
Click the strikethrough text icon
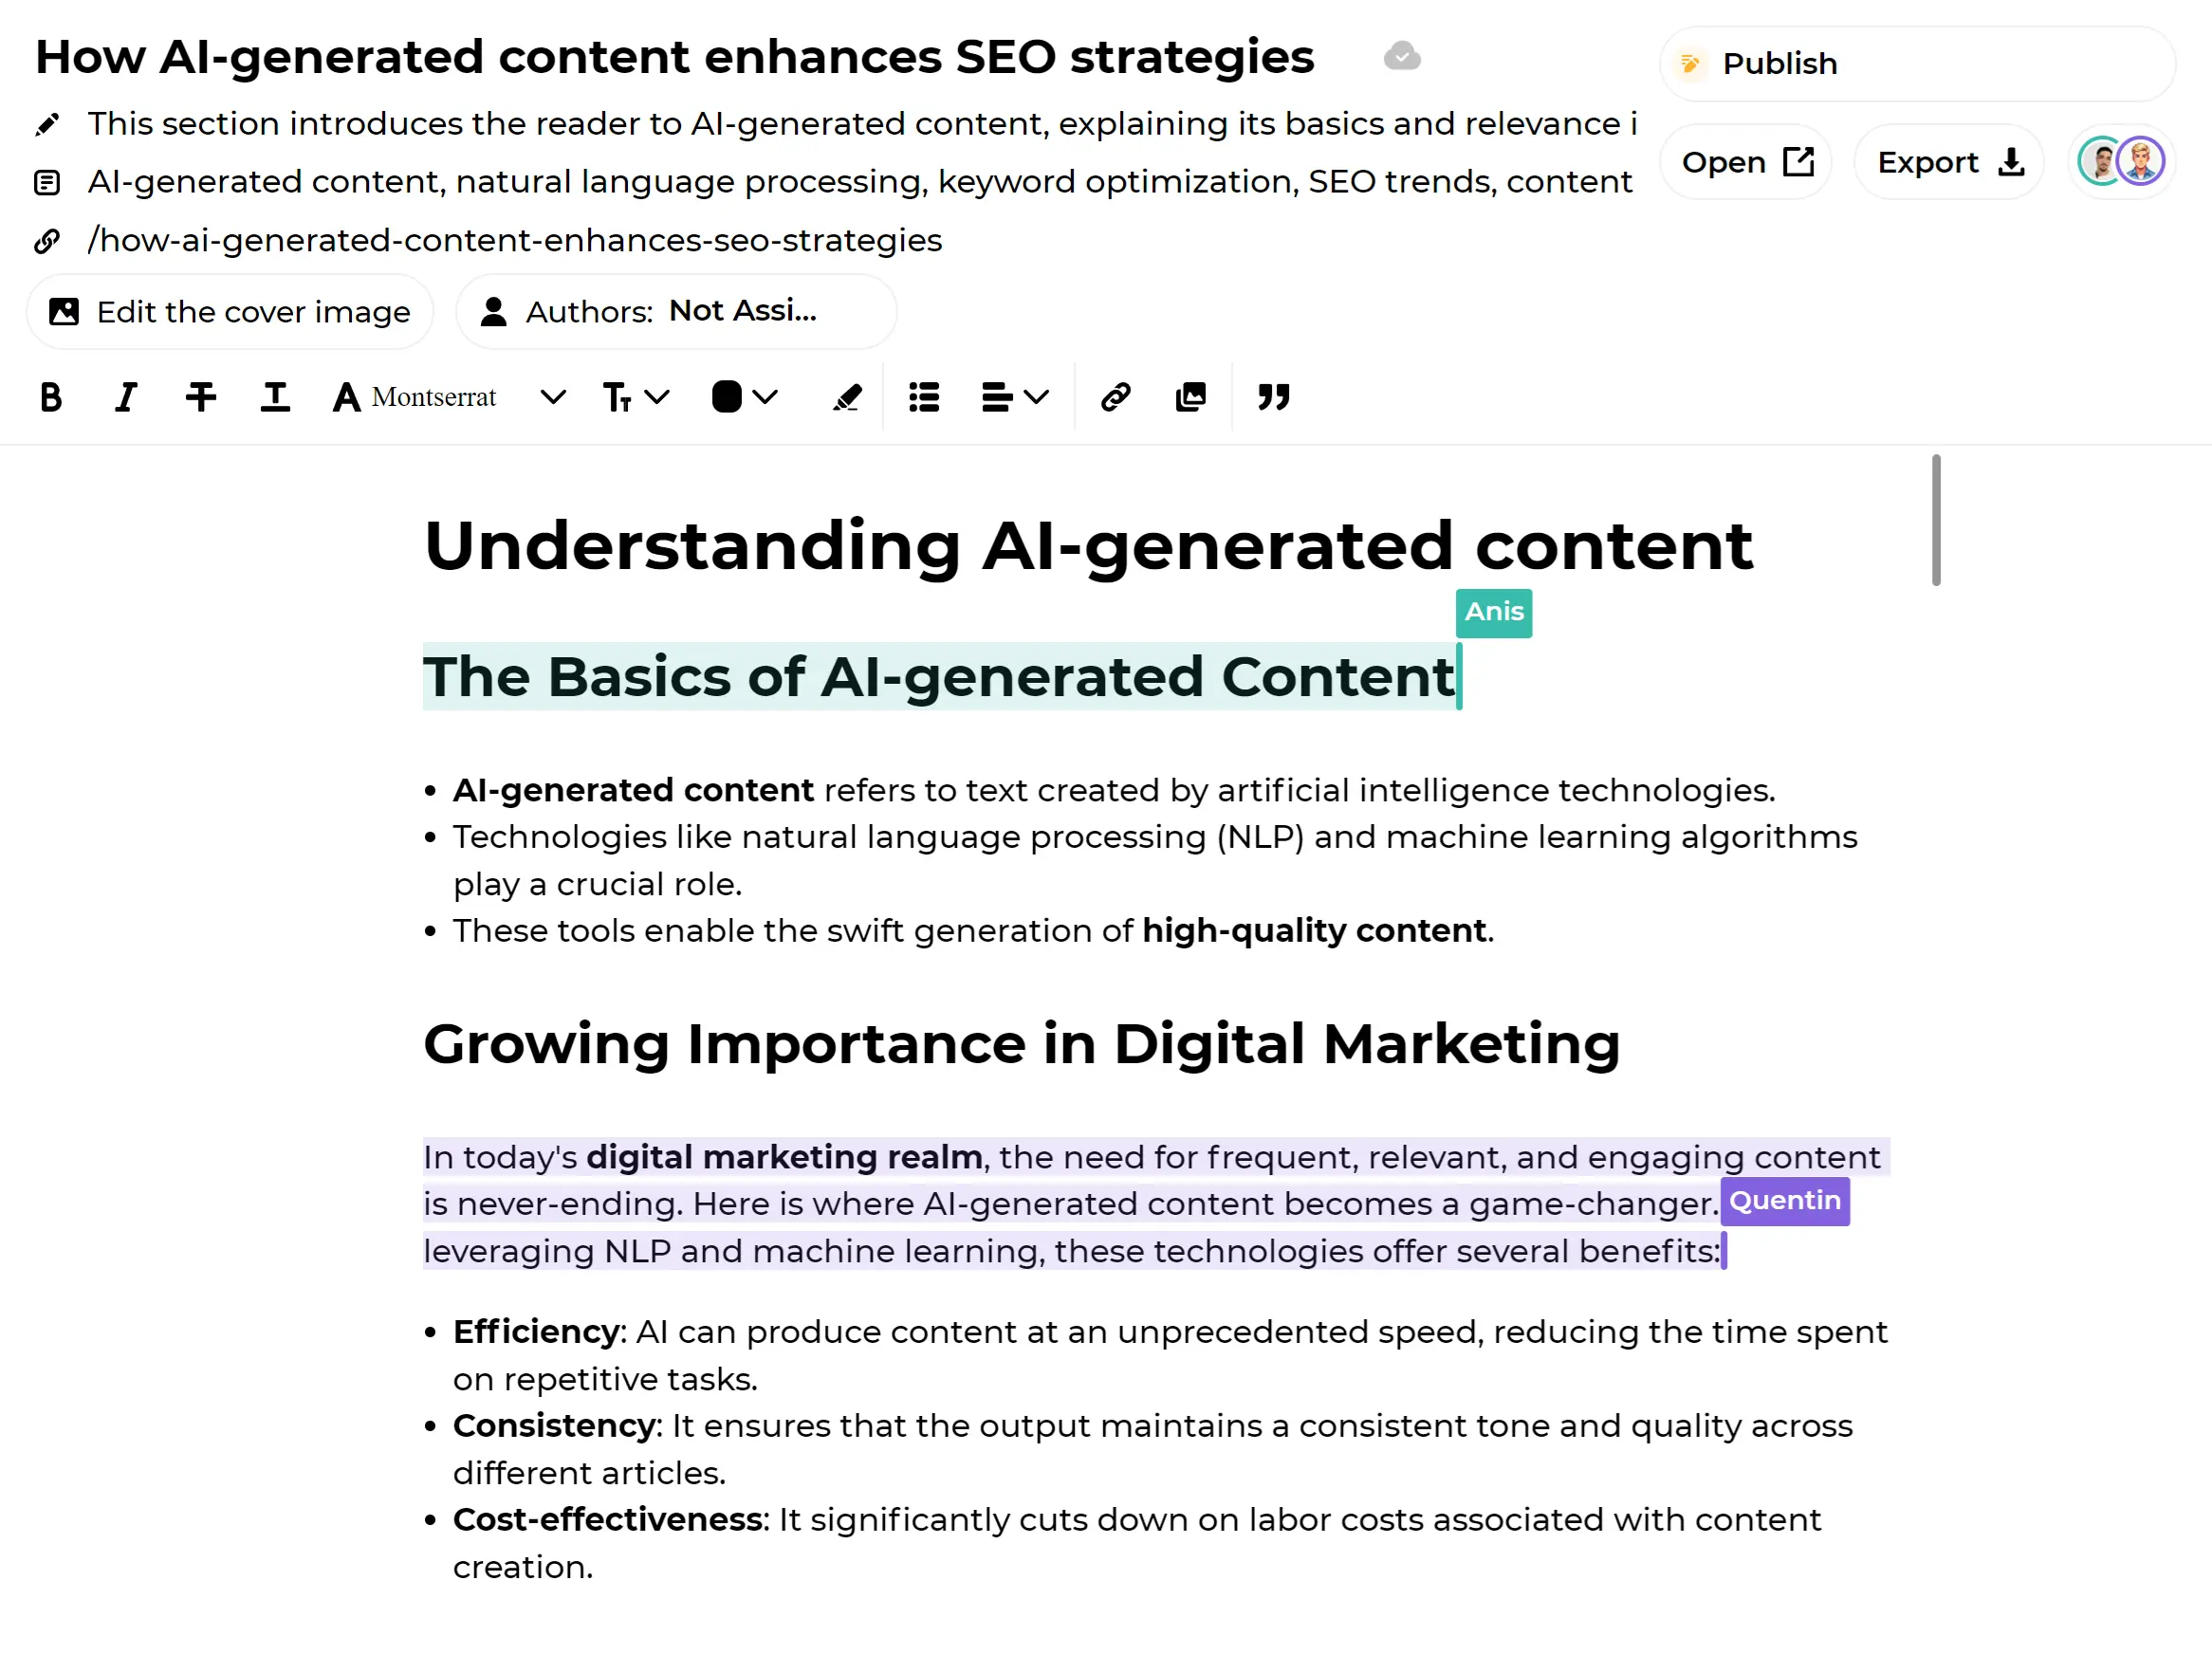tap(200, 398)
